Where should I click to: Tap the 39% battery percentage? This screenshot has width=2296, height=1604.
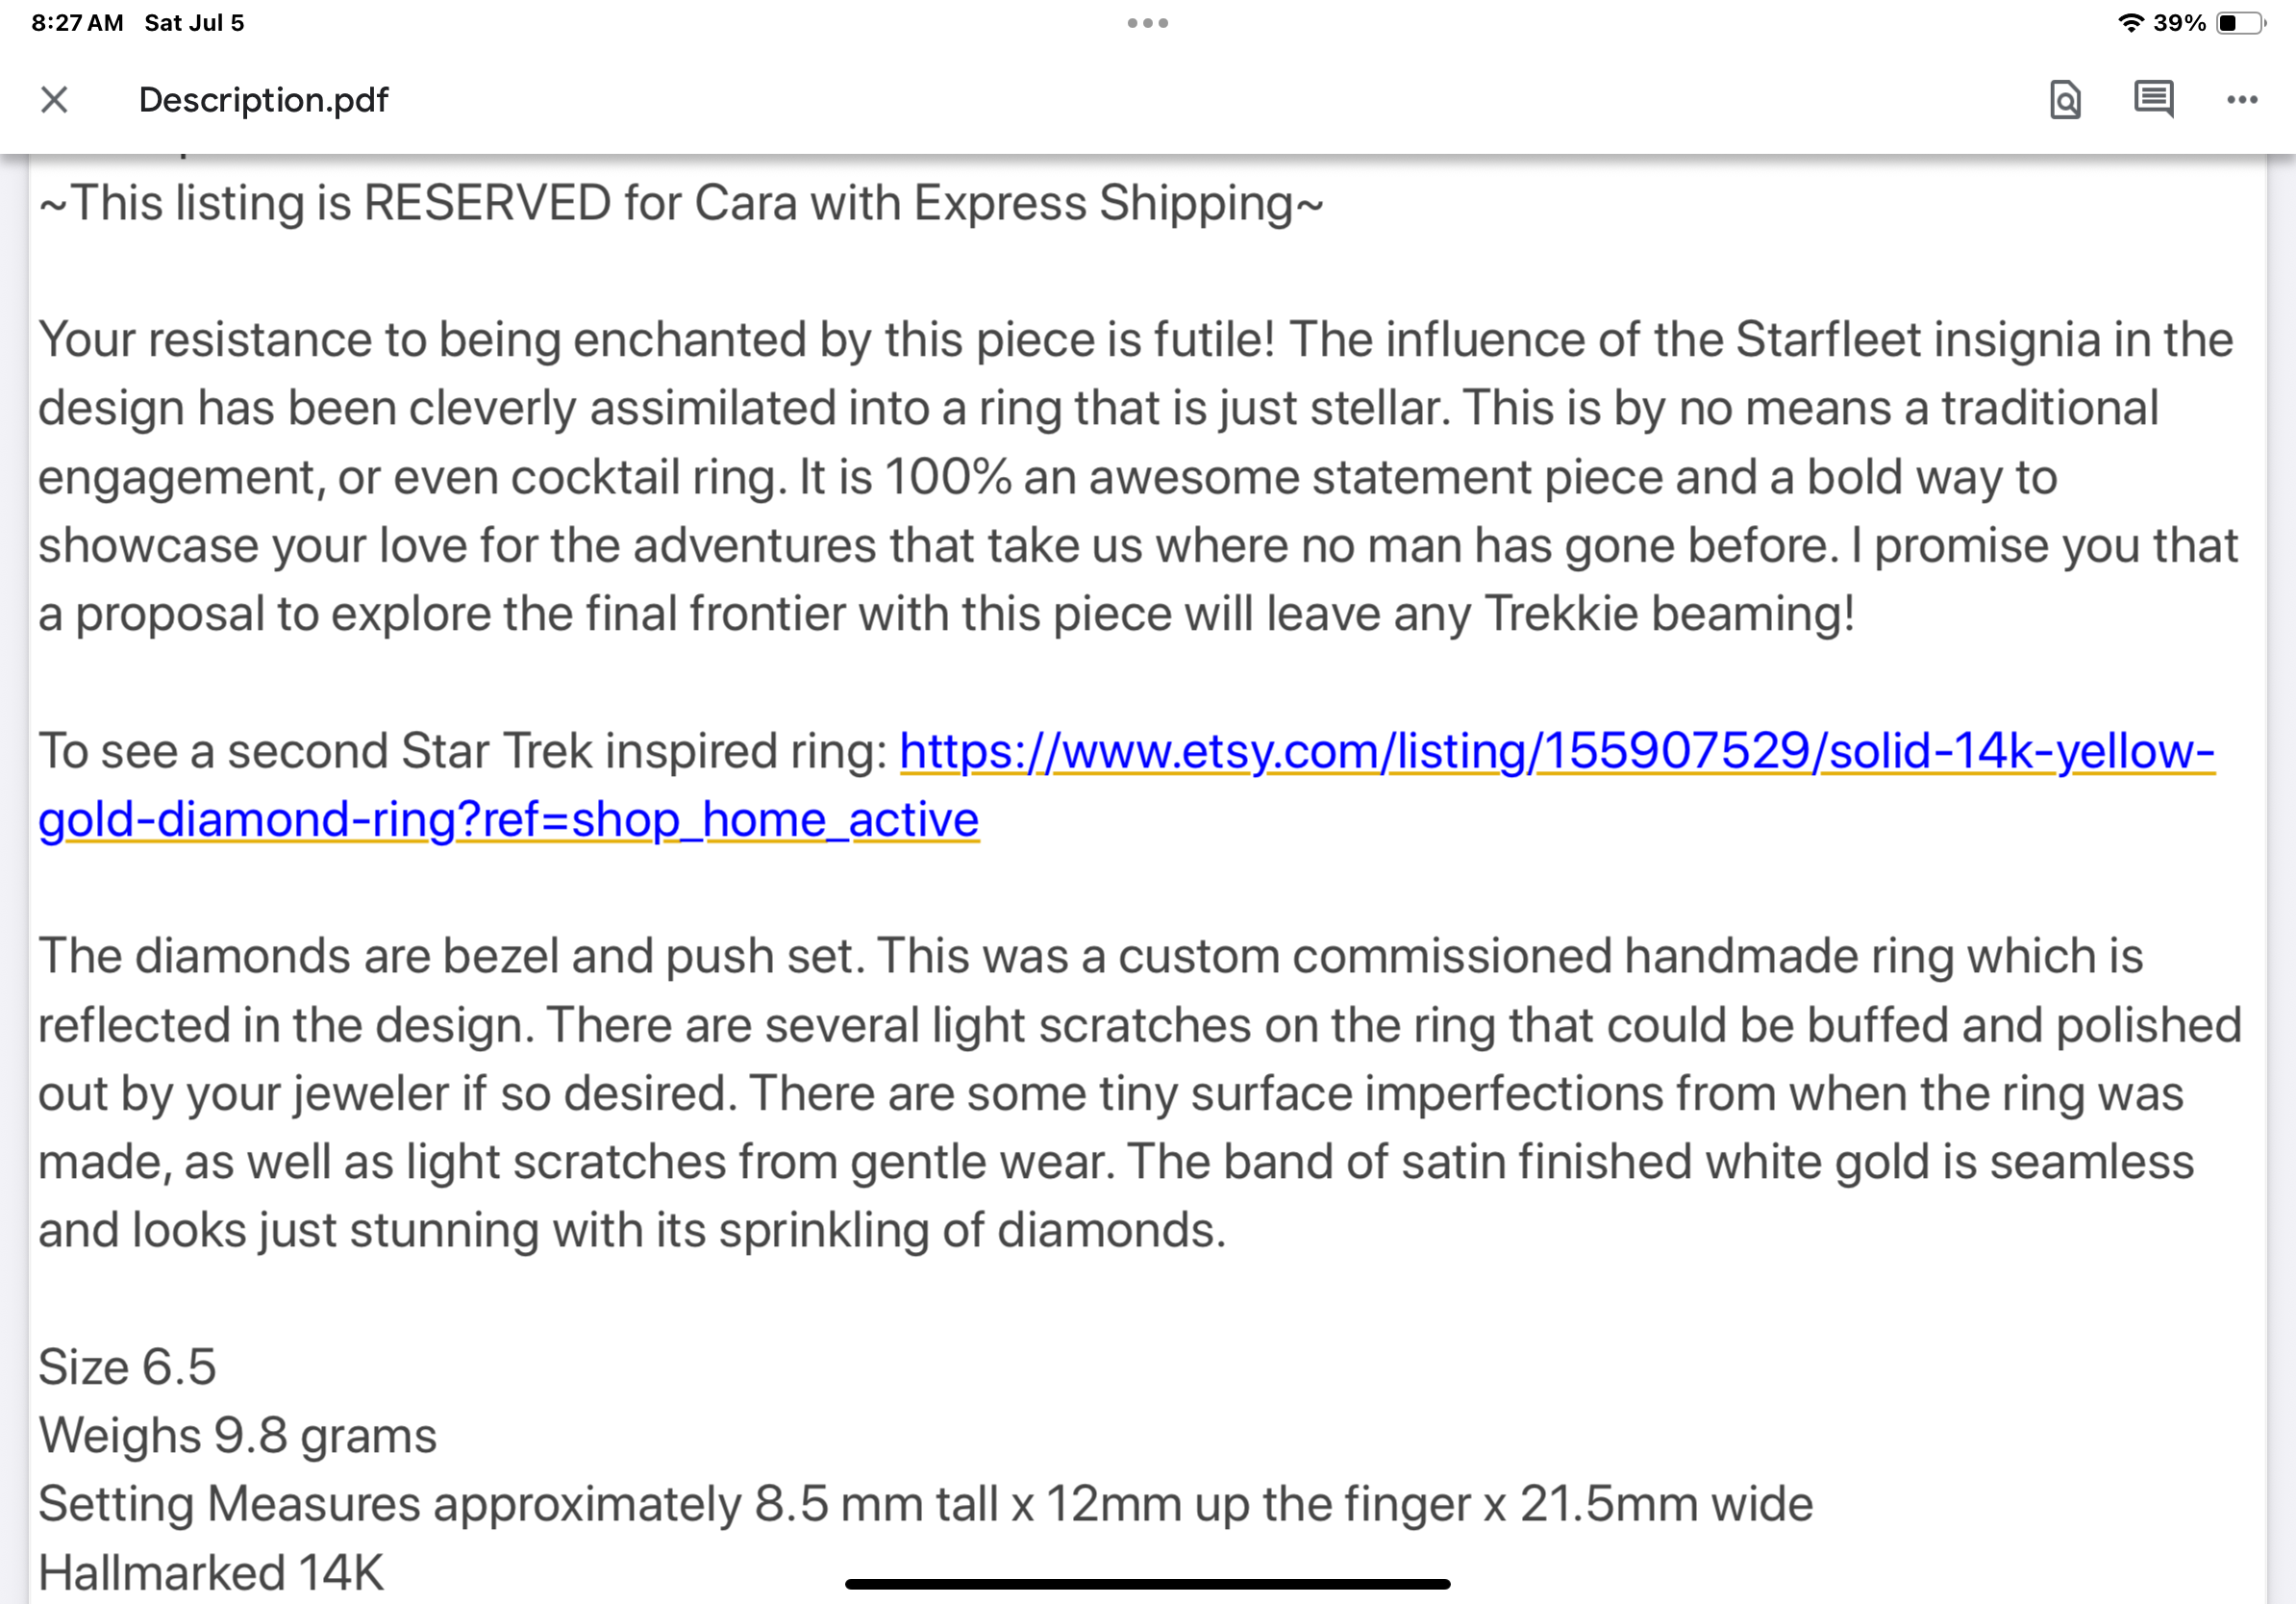(x=2180, y=23)
